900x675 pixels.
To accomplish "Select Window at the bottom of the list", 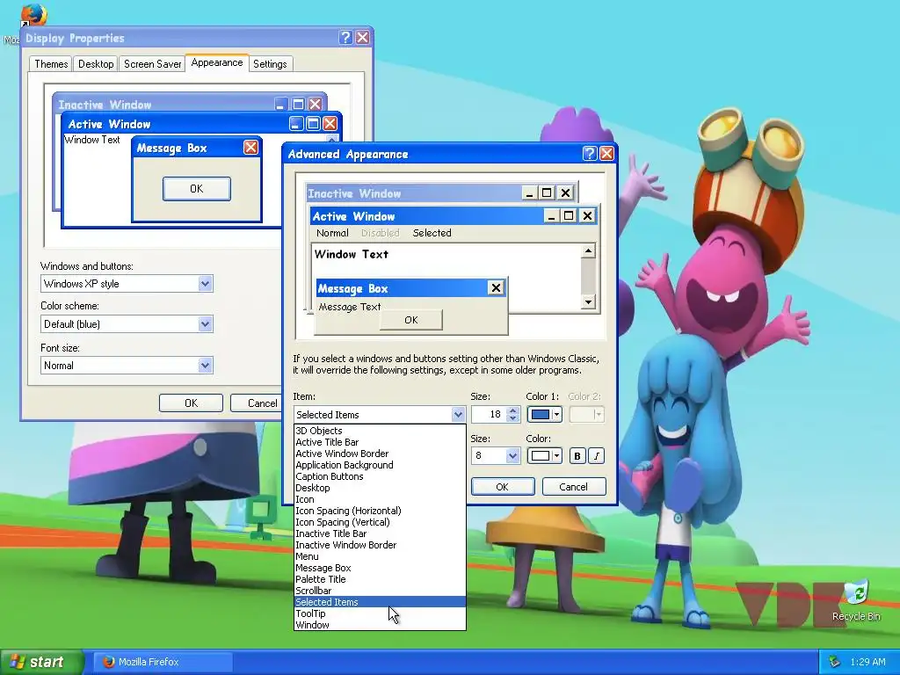I will coord(380,625).
